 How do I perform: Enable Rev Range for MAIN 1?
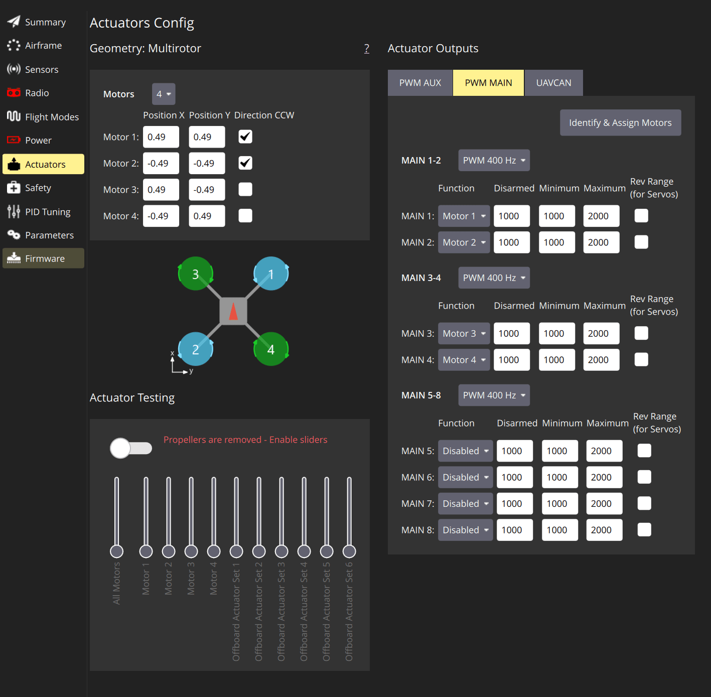[x=641, y=215]
